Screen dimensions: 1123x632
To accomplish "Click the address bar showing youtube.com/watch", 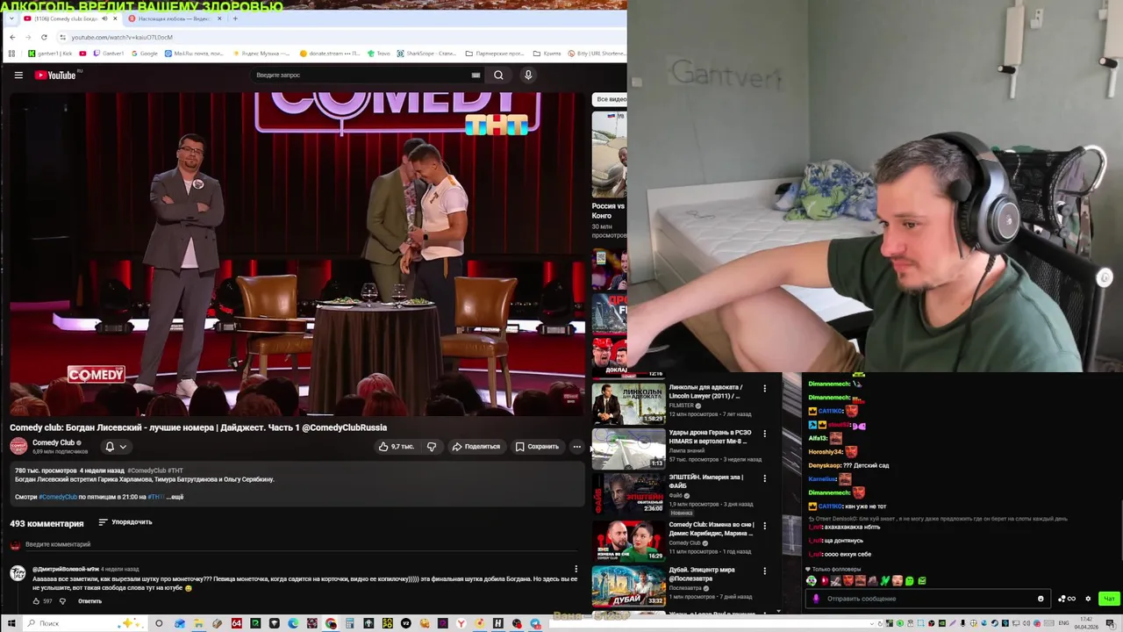I will (x=342, y=37).
